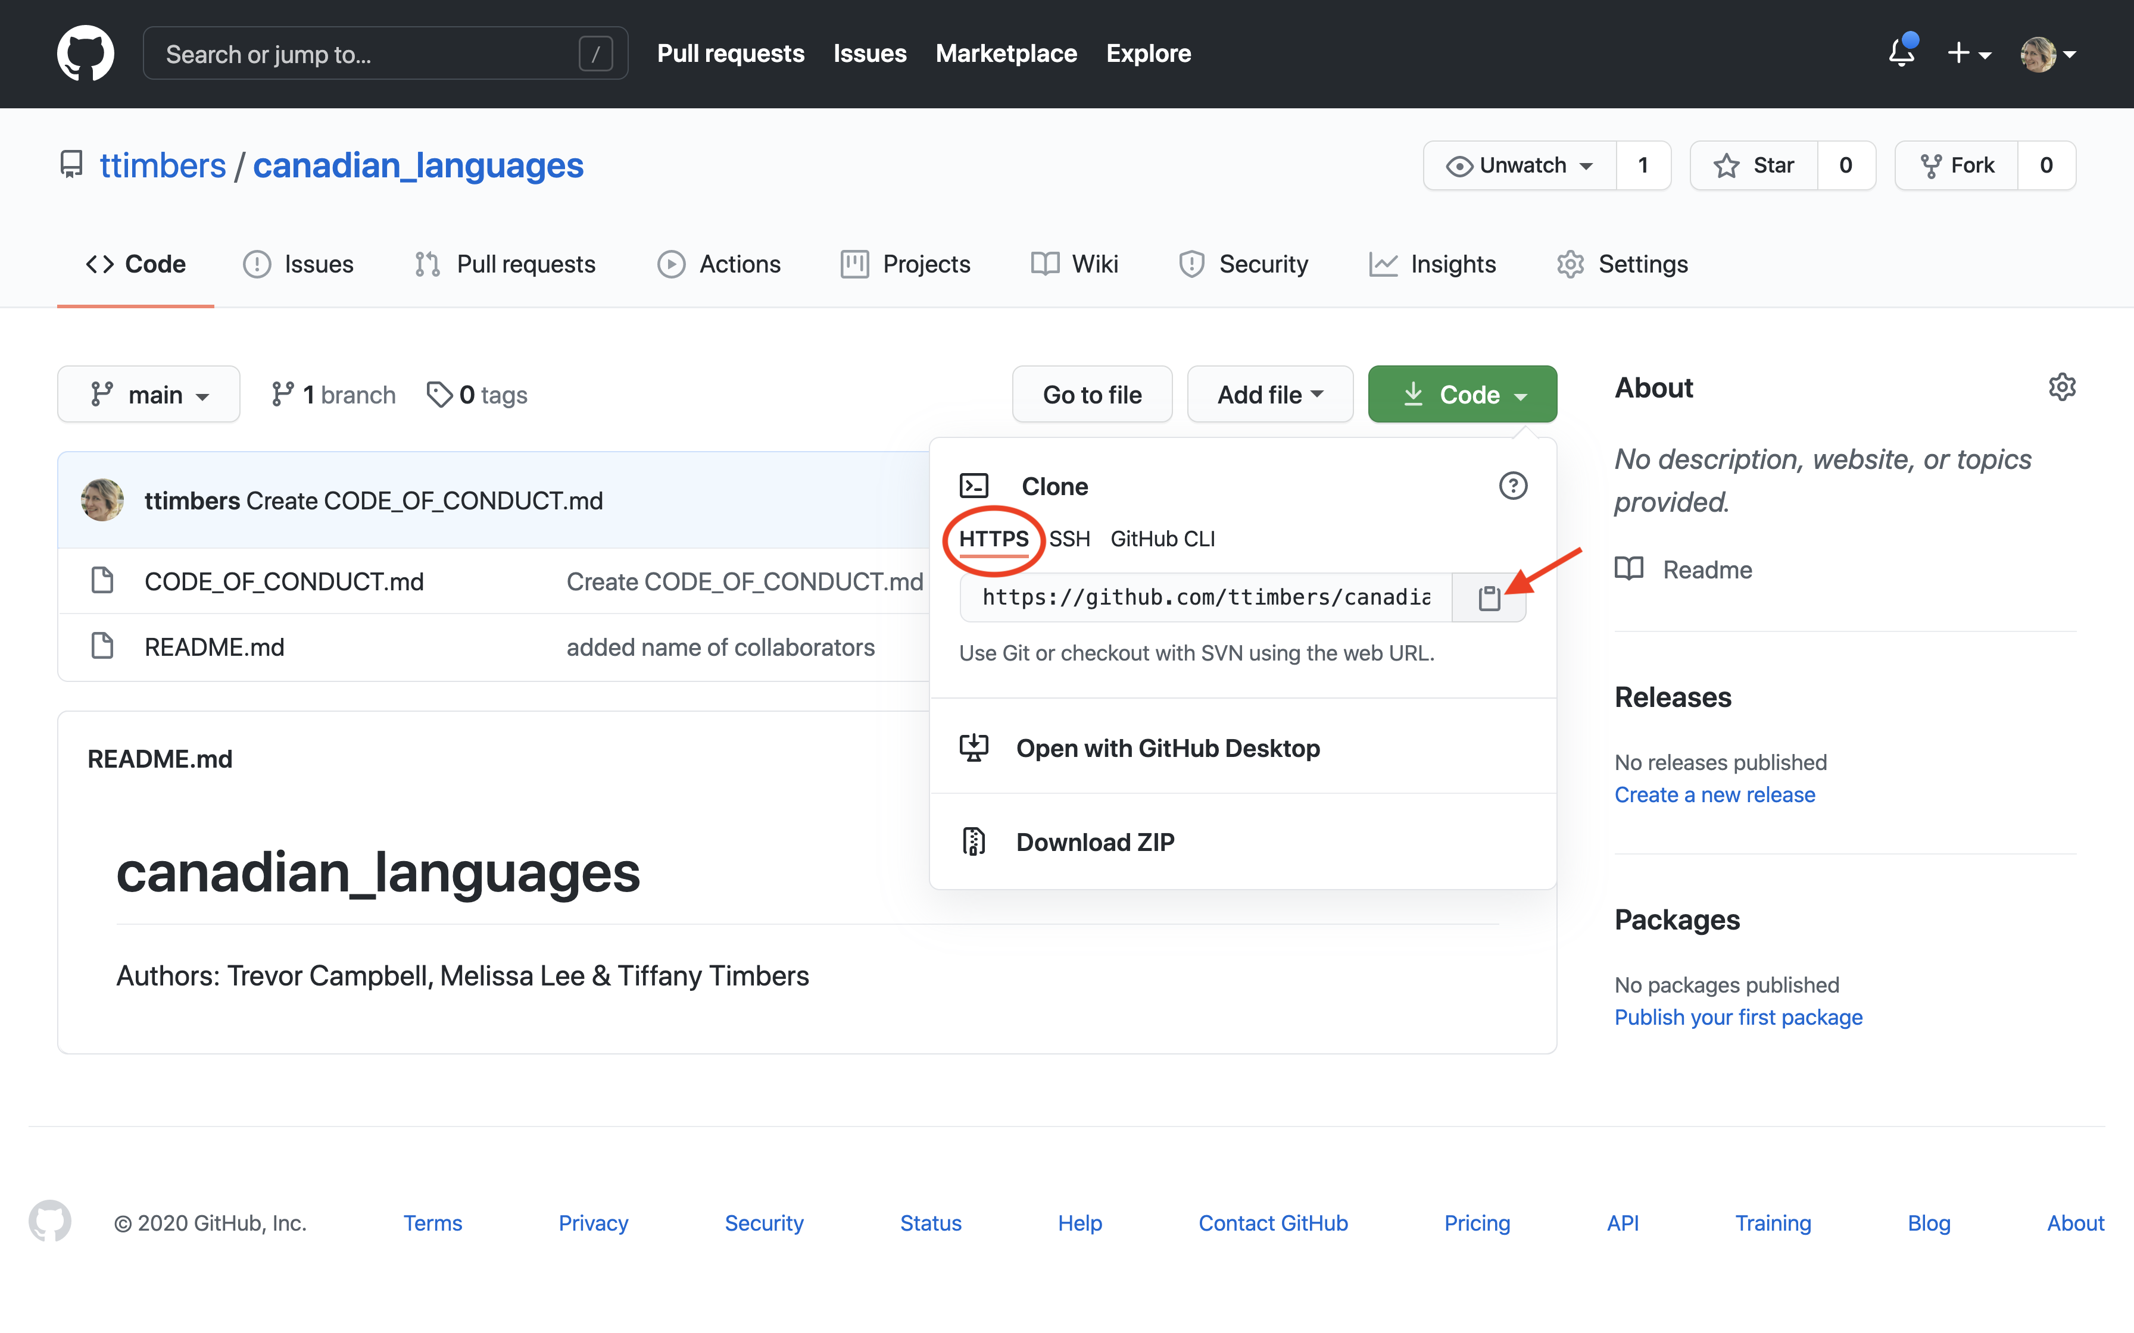The width and height of the screenshot is (2134, 1333).
Task: Open the Insights tab
Action: pyautogui.click(x=1432, y=264)
